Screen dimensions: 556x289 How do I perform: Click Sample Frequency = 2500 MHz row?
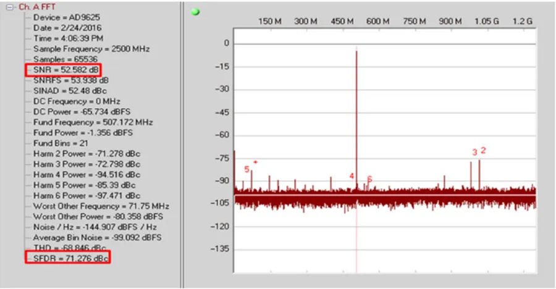click(91, 49)
